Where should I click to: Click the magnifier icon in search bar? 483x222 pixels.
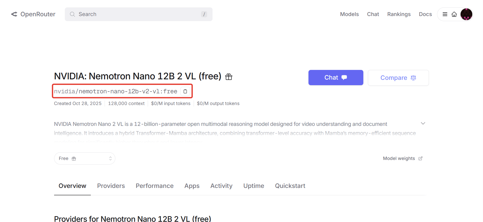72,14
